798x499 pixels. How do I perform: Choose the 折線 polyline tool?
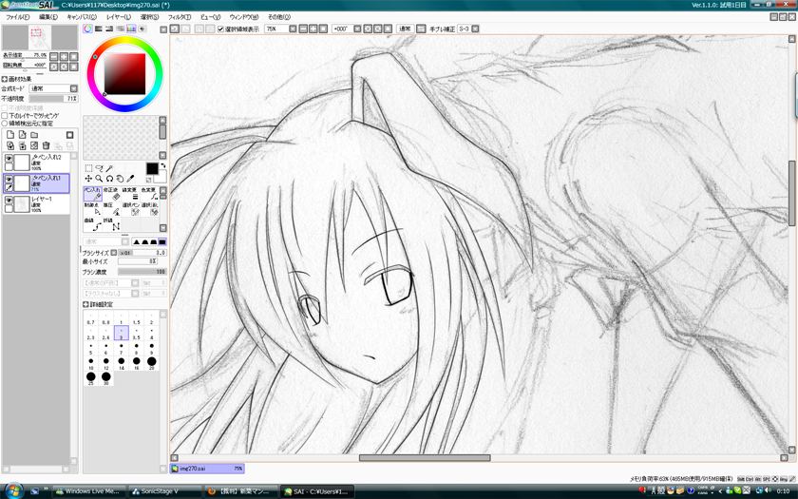[x=111, y=224]
